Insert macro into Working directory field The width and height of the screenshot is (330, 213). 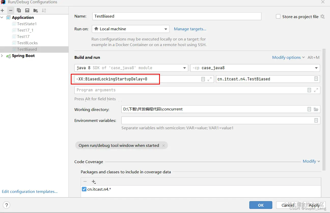pyautogui.click(x=309, y=109)
